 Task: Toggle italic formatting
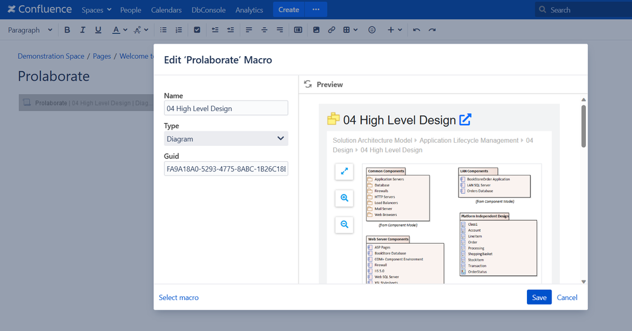click(83, 30)
